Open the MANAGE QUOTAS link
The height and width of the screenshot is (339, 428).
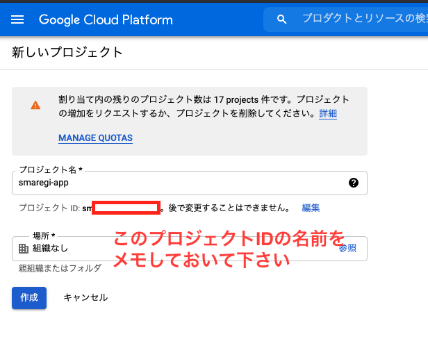(96, 138)
